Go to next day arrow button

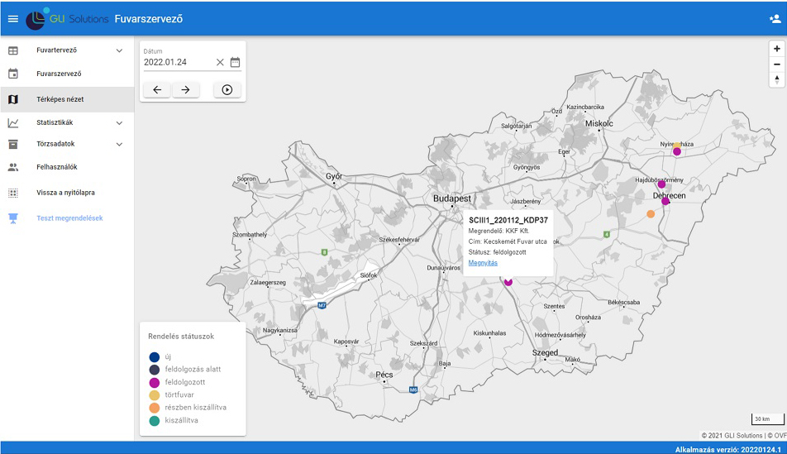[x=186, y=90]
